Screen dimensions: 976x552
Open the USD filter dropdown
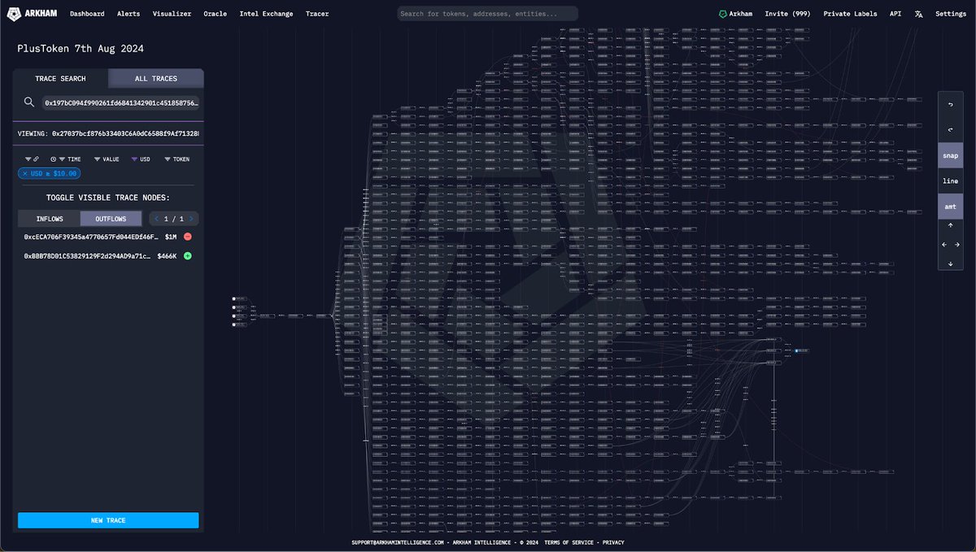(x=141, y=159)
